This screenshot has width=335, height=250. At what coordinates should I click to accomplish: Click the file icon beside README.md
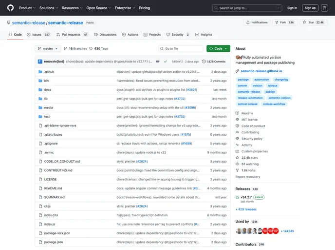pos(40,188)
